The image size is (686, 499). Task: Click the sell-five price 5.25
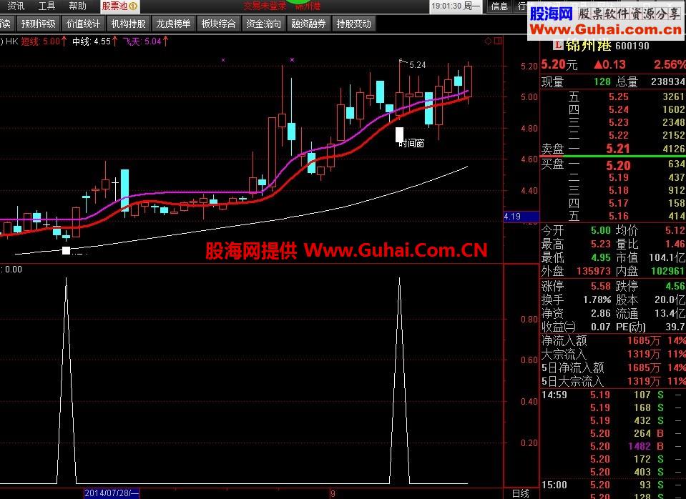pyautogui.click(x=619, y=97)
